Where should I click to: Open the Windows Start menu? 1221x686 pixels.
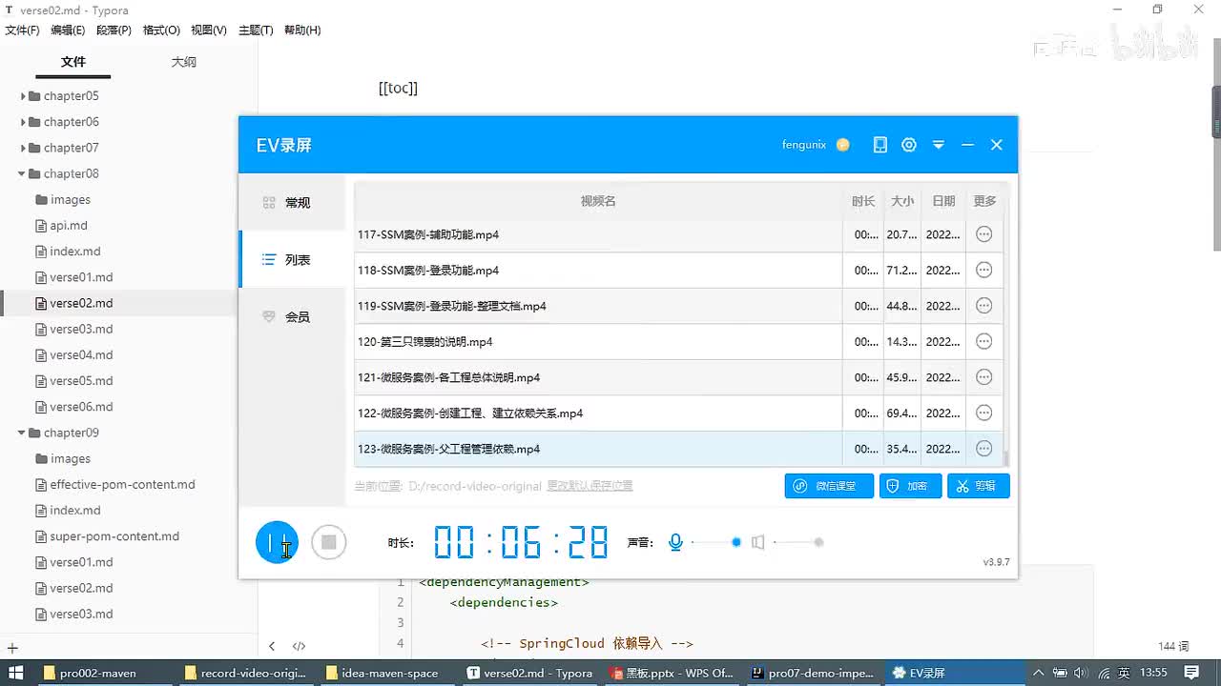pyautogui.click(x=16, y=673)
